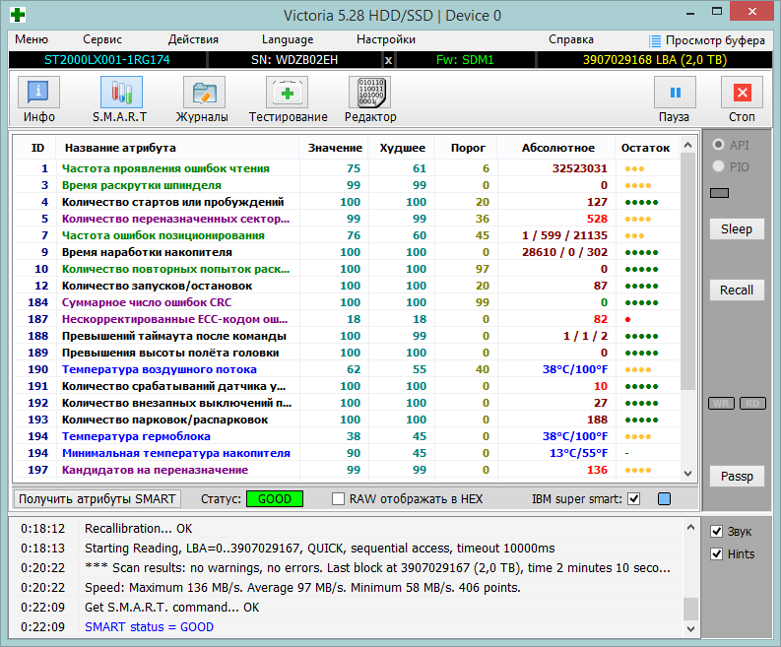Image resolution: width=781 pixels, height=647 pixels.
Task: Select the API access mode radio
Action: coord(718,145)
